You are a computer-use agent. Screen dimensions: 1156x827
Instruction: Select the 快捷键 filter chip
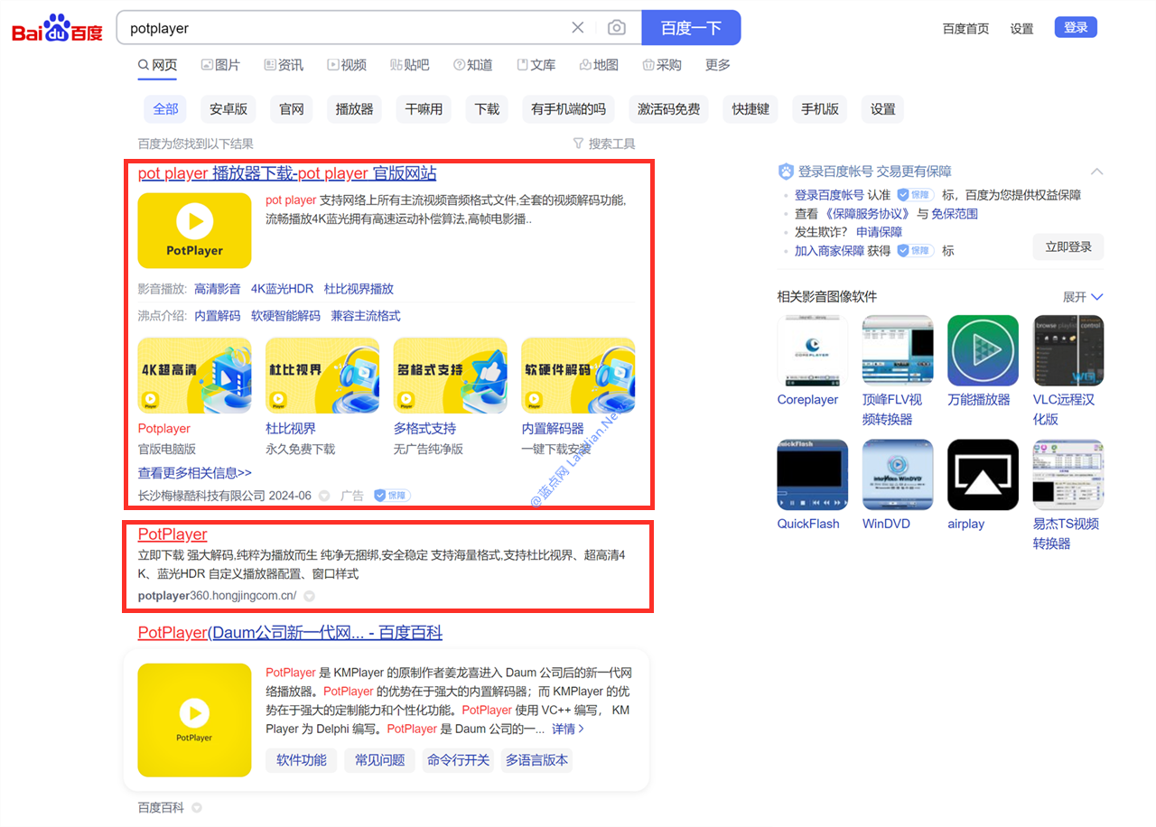(750, 109)
